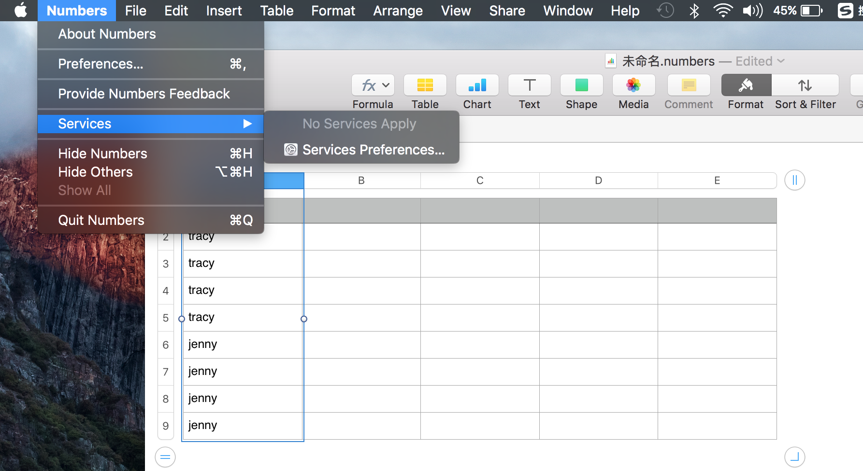Open the Edit menu

point(176,10)
